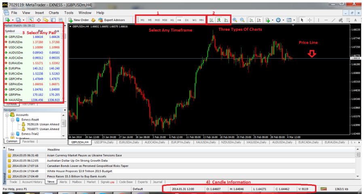This screenshot has width=364, height=194.
Task: Open the Periods clock icon
Action: point(278,20)
